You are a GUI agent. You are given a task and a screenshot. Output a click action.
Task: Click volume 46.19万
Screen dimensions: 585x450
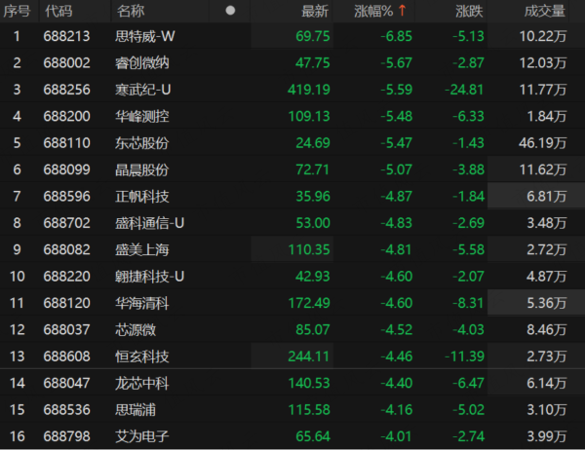pyautogui.click(x=542, y=143)
